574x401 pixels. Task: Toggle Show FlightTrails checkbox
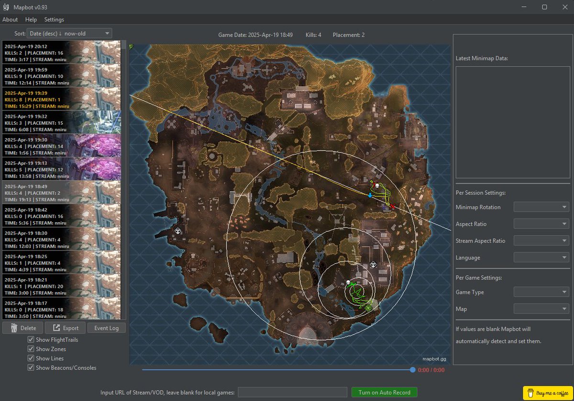[x=31, y=340]
